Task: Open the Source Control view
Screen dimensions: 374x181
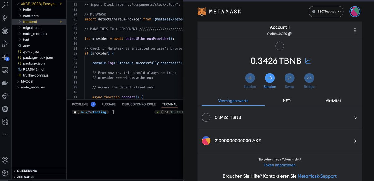Action: point(5,18)
